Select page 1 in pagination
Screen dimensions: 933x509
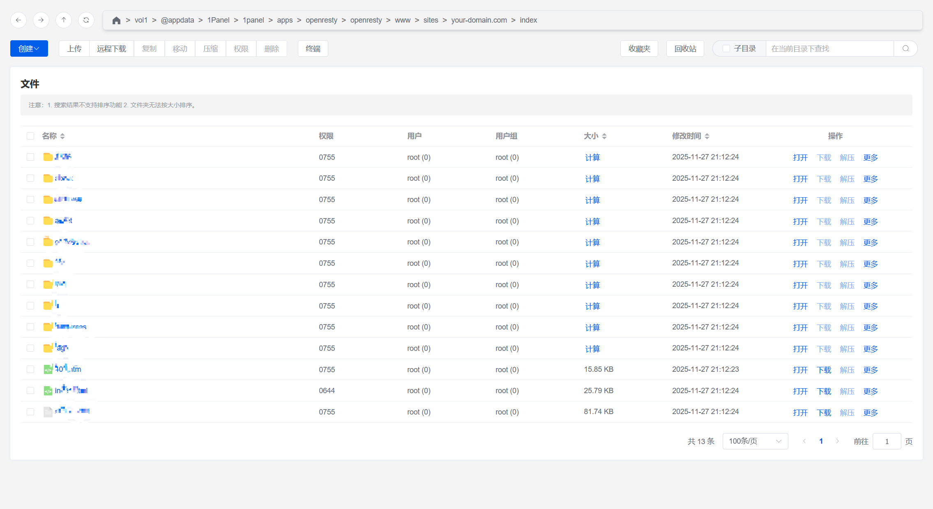[x=821, y=441]
